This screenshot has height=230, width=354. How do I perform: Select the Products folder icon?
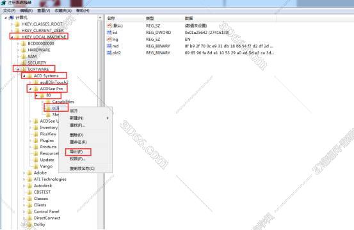tap(36, 147)
